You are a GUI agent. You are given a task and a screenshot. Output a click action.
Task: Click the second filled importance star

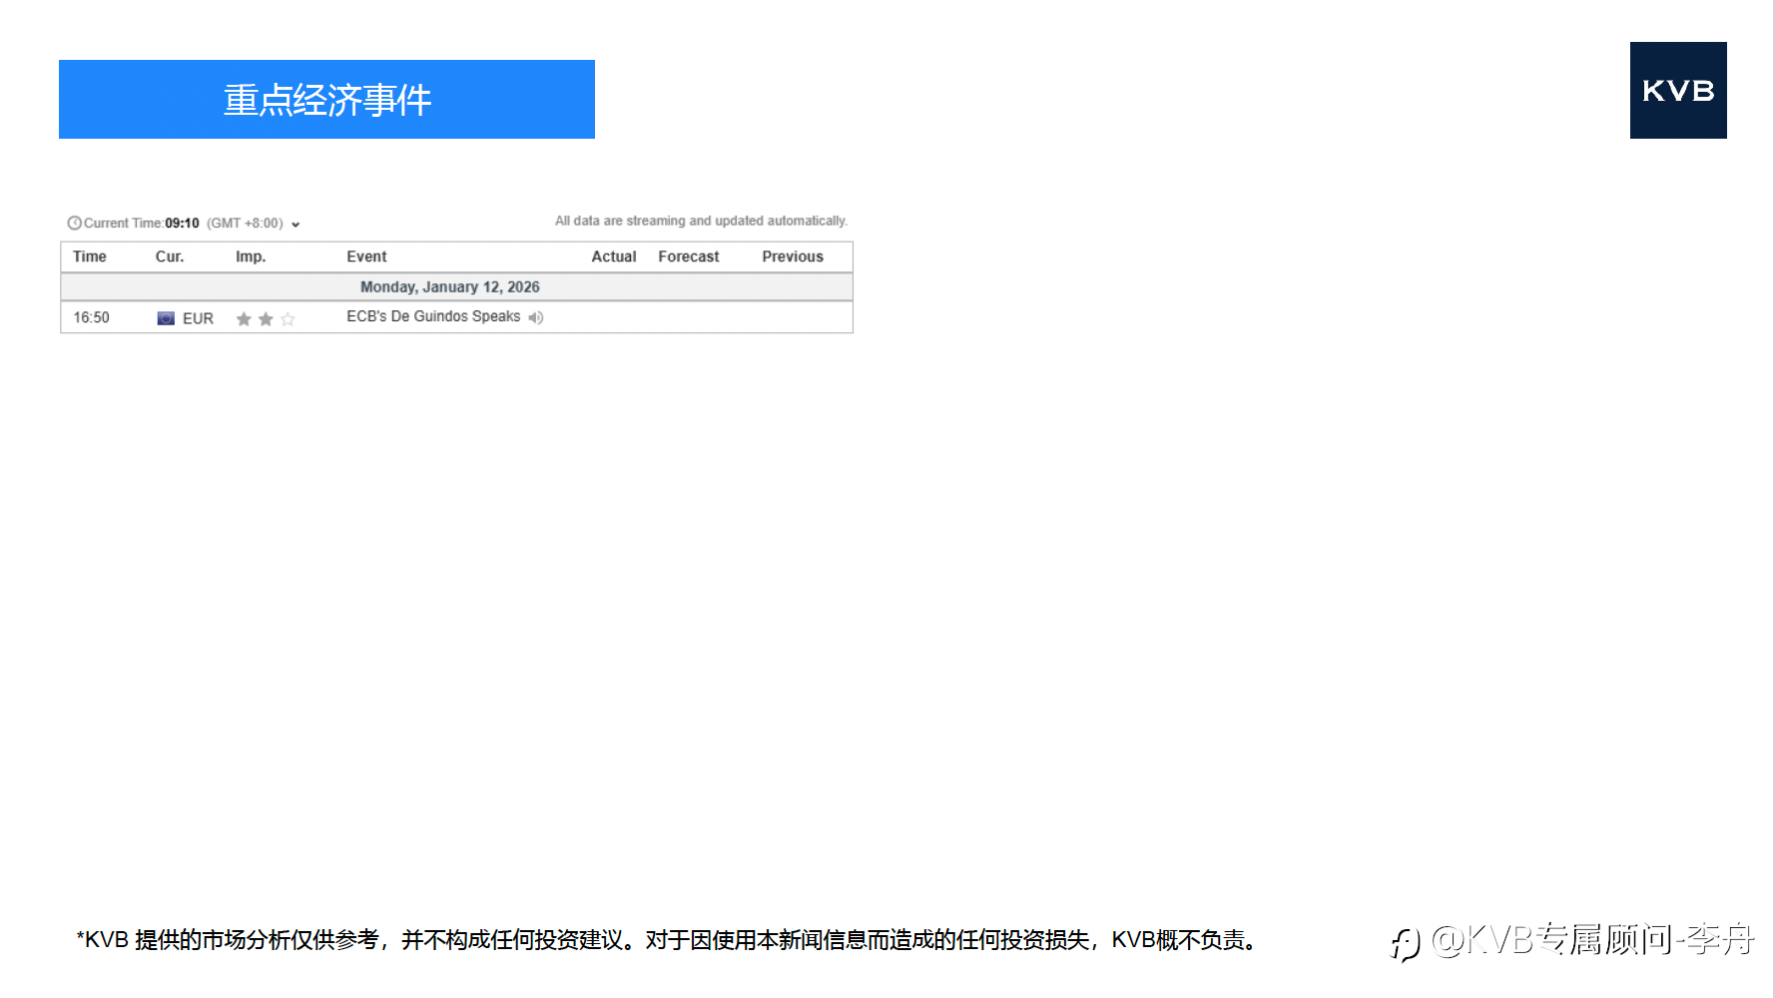click(x=266, y=319)
